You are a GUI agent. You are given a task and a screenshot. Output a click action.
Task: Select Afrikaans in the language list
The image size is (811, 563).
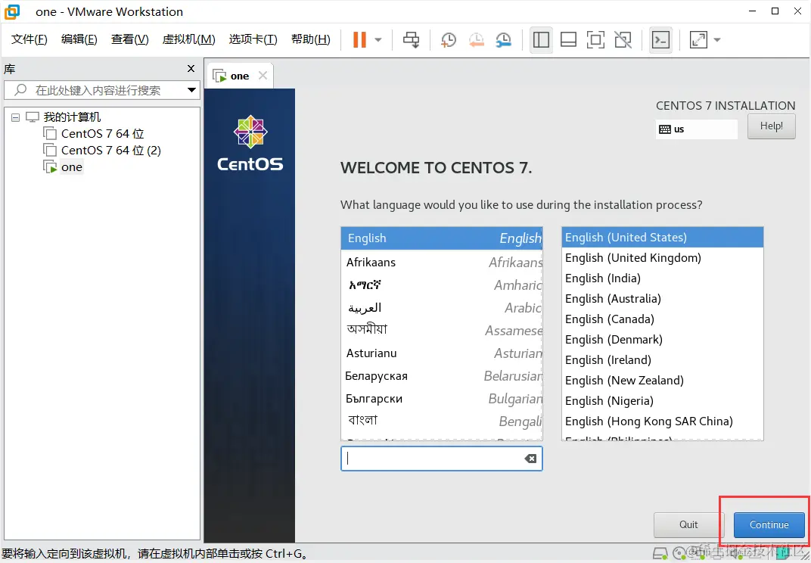442,263
